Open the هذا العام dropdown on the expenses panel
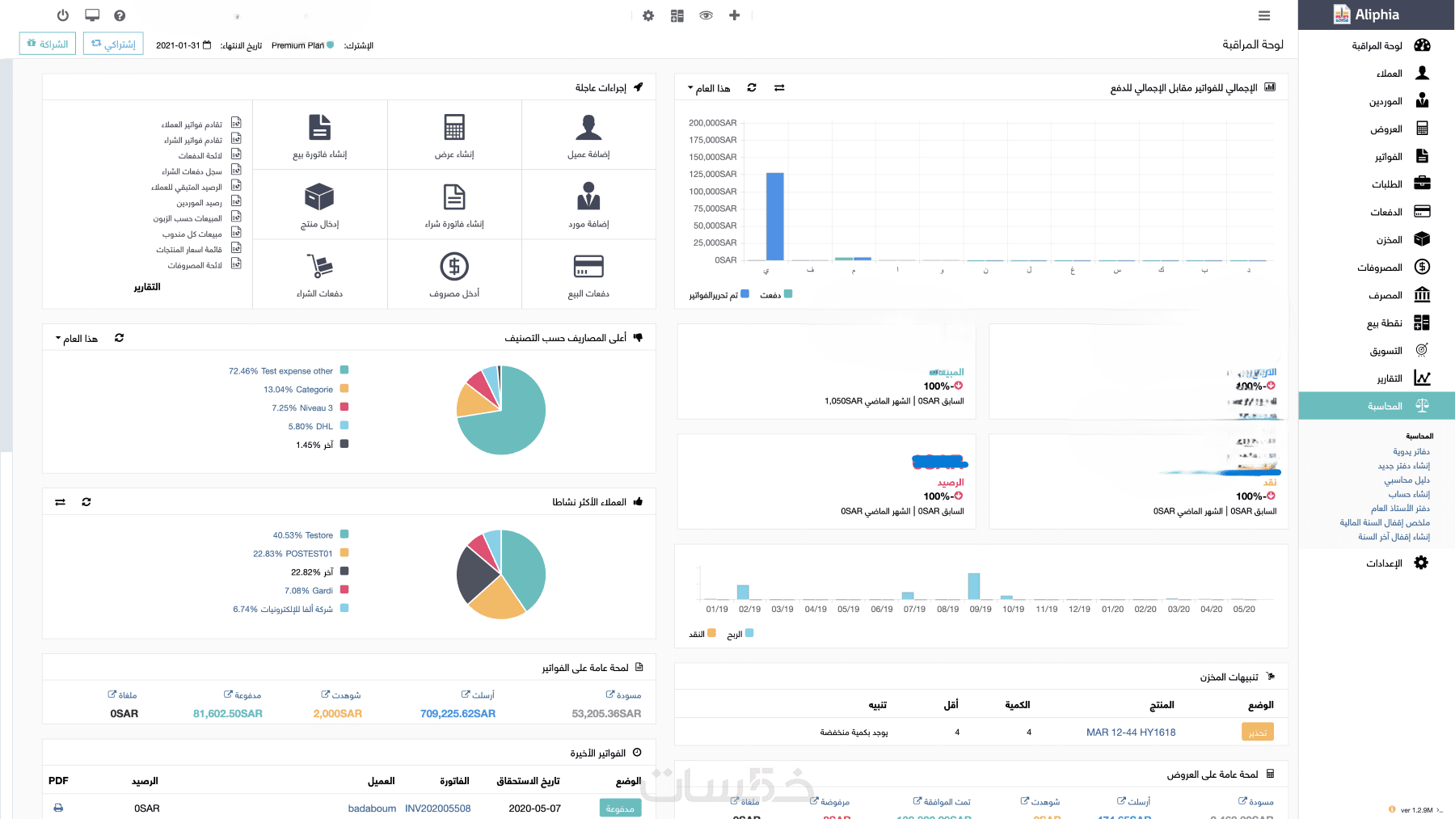Viewport: 1455px width, 819px height. 77,338
